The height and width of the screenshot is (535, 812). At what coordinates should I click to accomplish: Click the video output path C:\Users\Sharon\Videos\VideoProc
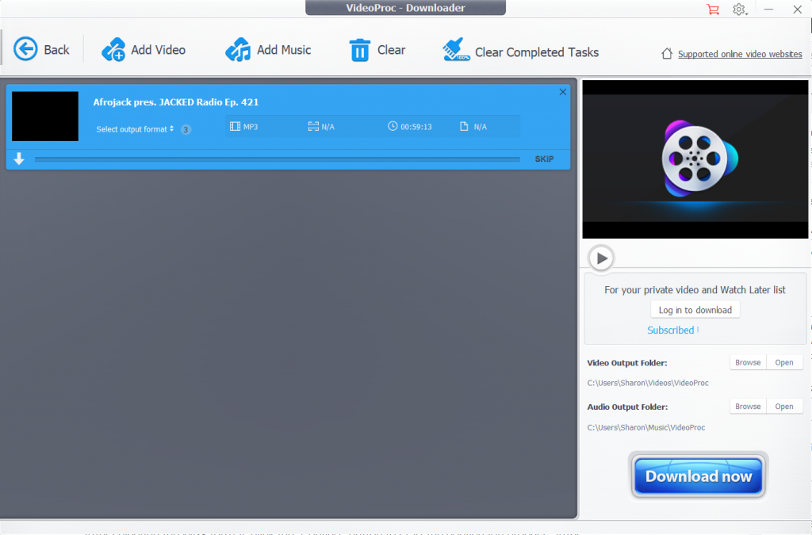[x=648, y=383]
